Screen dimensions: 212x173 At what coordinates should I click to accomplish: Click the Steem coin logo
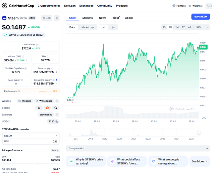(4, 18)
